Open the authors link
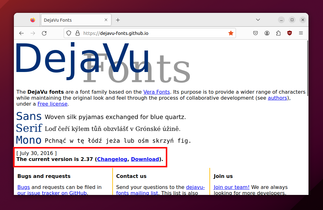The image size is (323, 210). [x=277, y=98]
